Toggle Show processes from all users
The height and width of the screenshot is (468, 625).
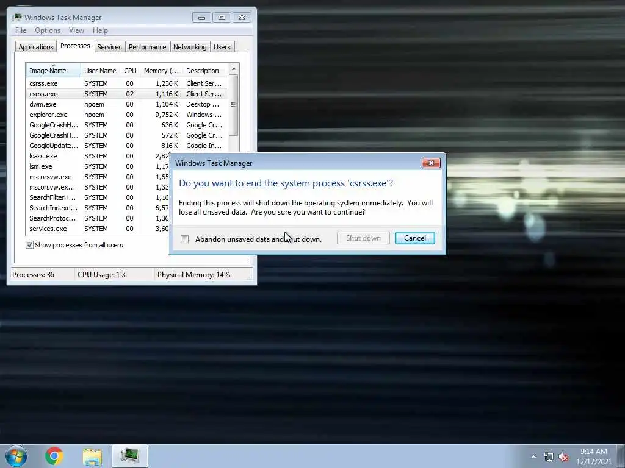[29, 245]
